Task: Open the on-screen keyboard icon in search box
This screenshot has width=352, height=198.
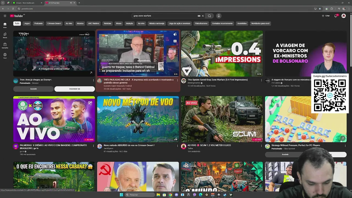Action: click(x=199, y=16)
